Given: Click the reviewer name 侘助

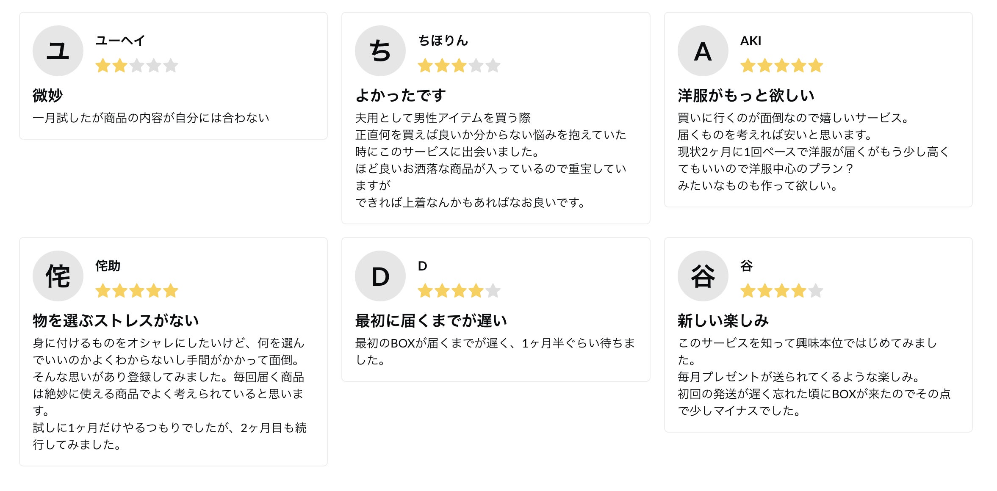Looking at the screenshot, I should (x=108, y=266).
